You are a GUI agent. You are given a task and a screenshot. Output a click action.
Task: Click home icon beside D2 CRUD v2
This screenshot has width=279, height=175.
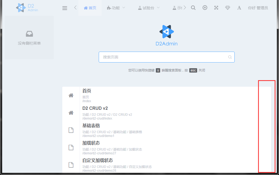point(71,113)
